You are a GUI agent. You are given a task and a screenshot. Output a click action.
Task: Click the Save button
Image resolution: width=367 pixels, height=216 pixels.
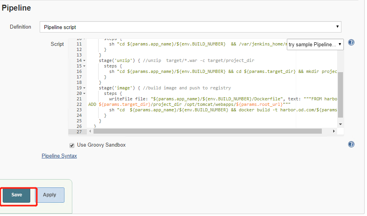(x=17, y=195)
